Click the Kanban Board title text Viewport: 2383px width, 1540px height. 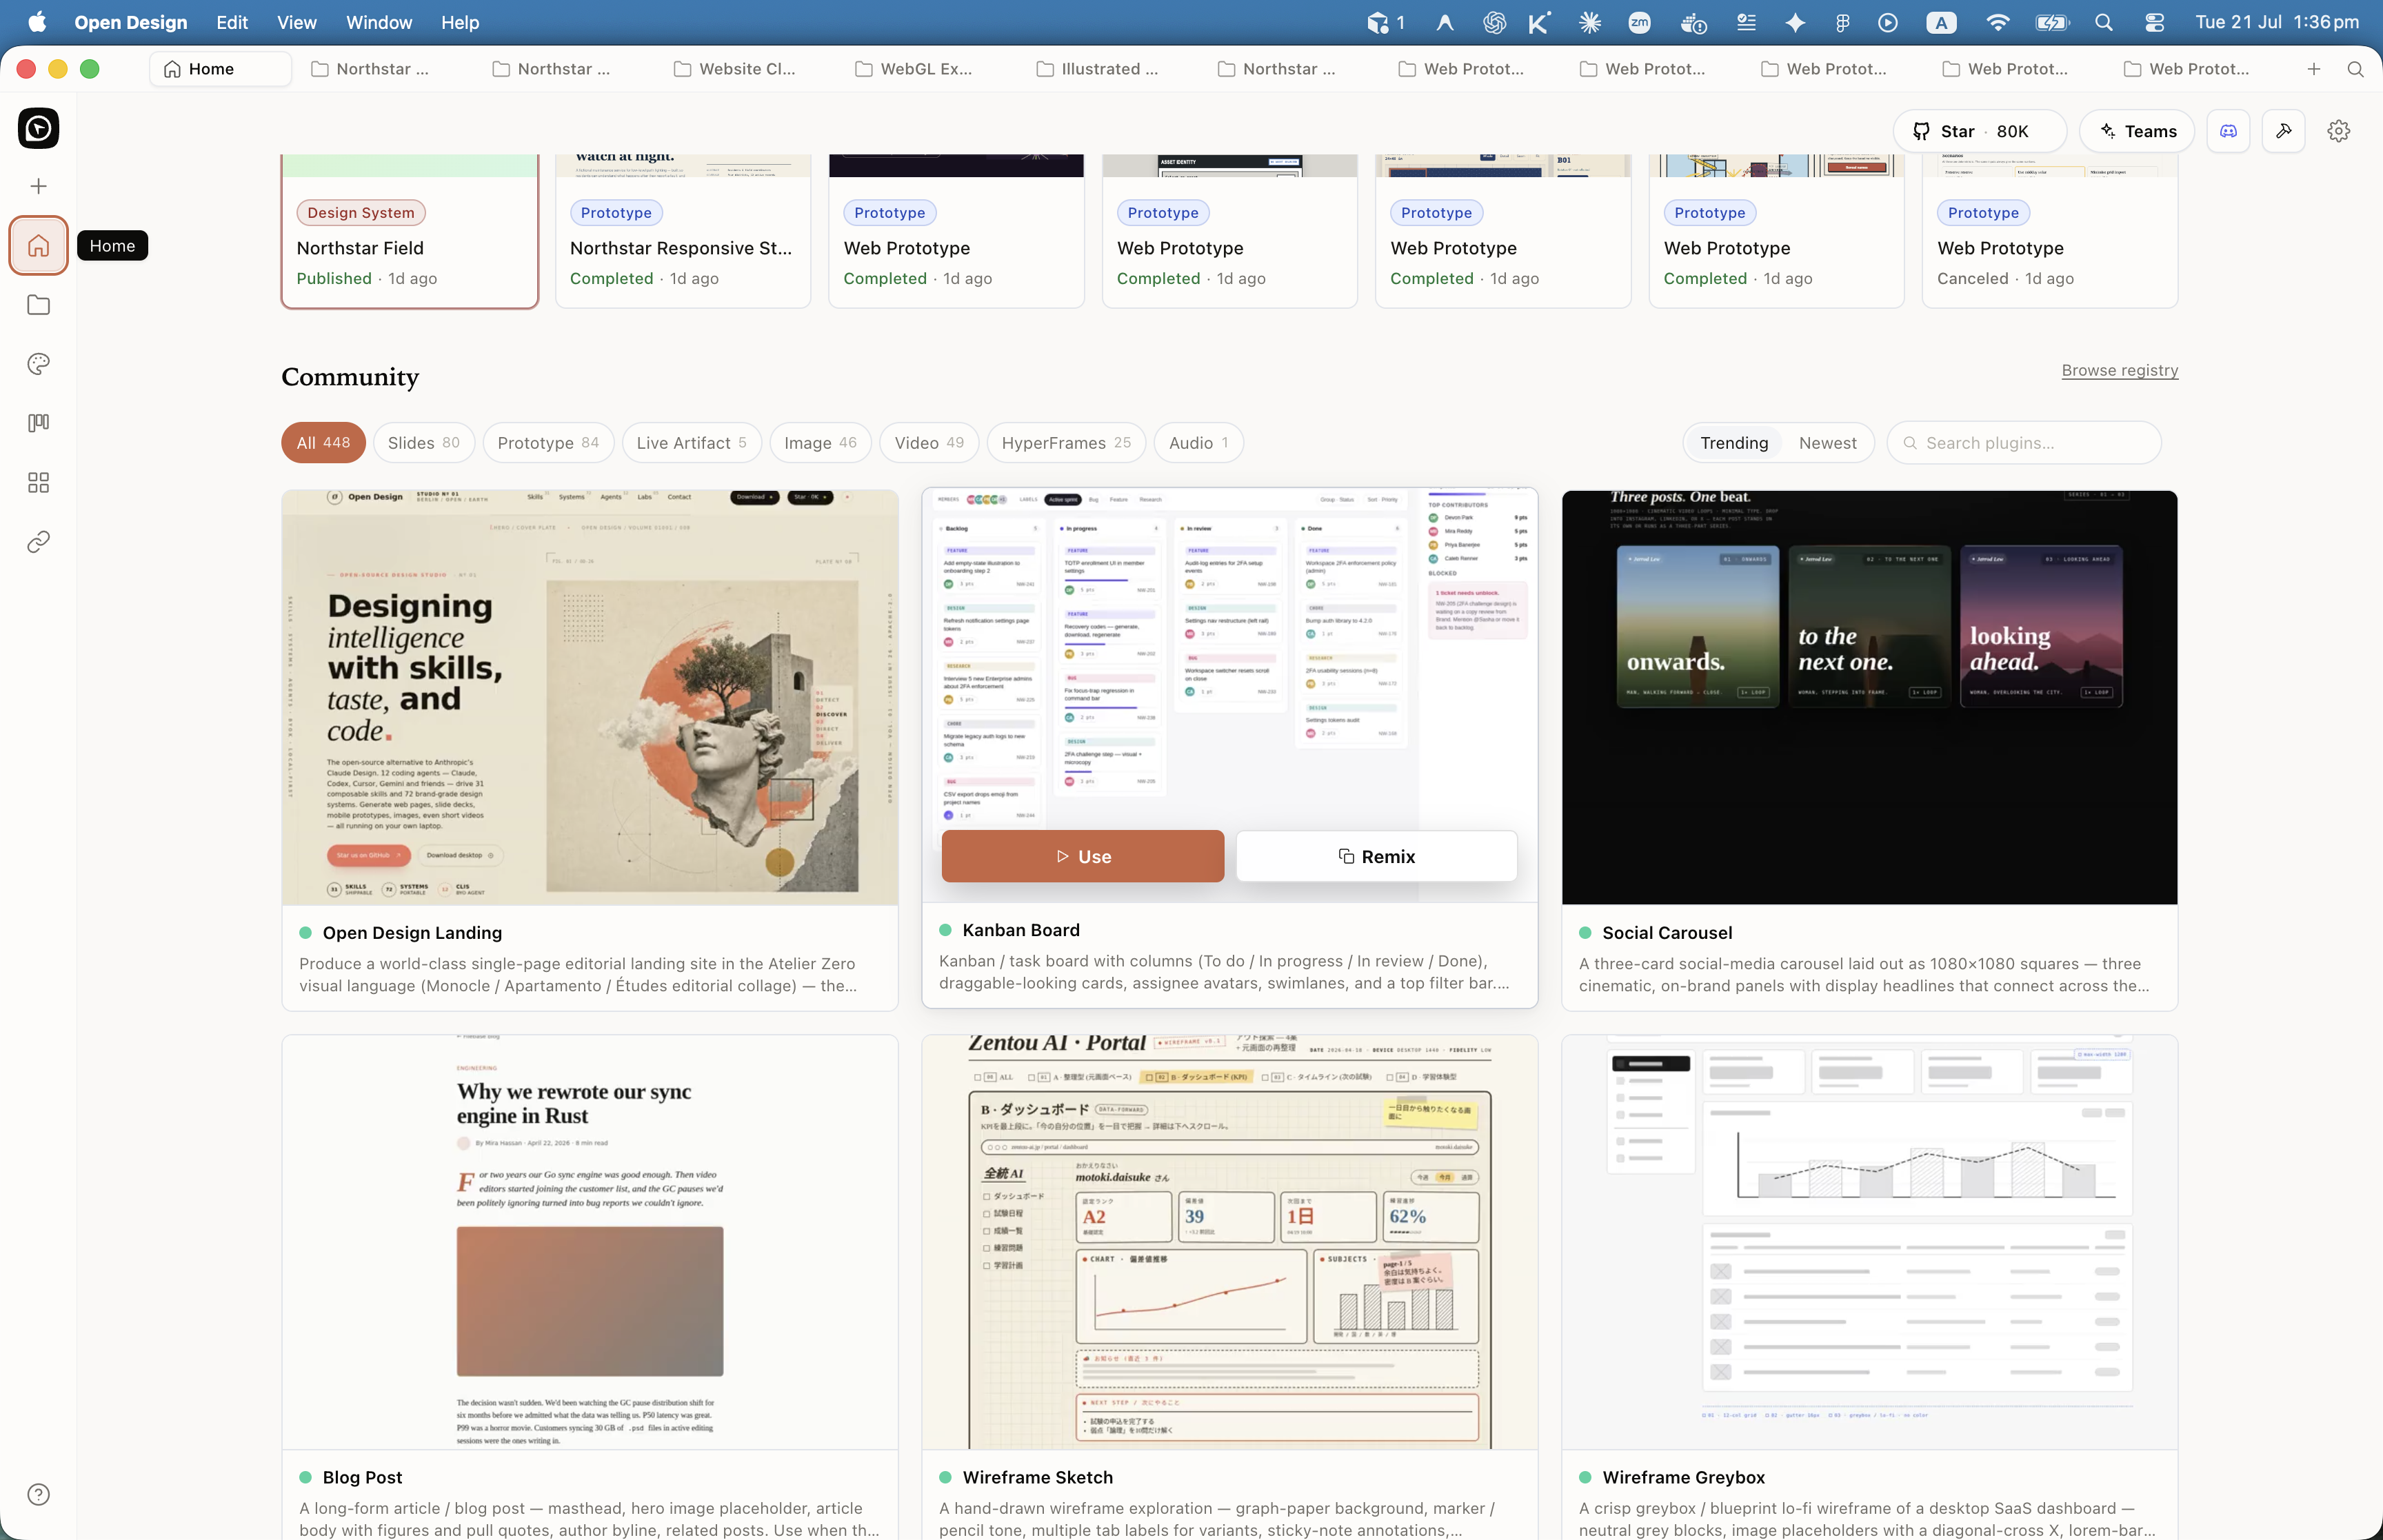[1020, 930]
